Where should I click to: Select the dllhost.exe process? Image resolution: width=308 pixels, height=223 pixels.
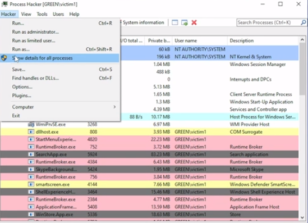click(x=149, y=132)
